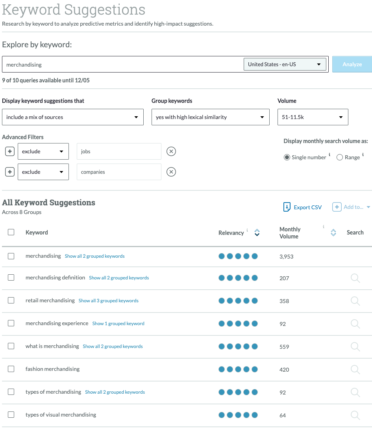Open search for types of visual merchandising

click(x=355, y=415)
